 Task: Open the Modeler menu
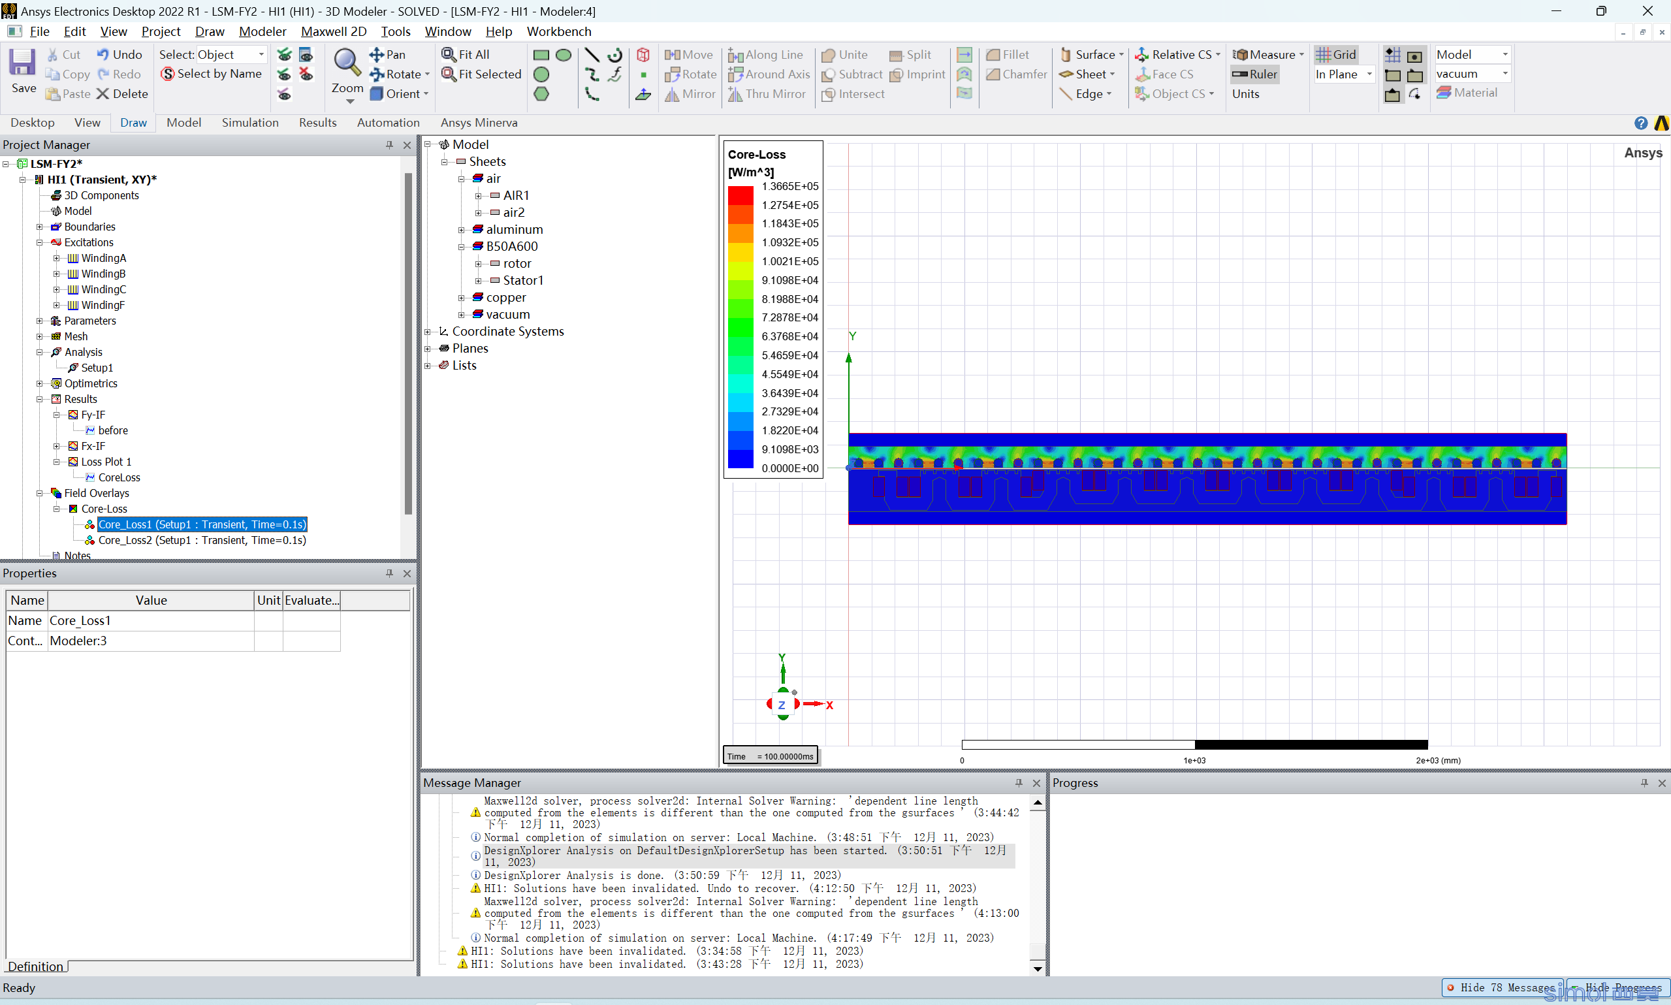pos(262,31)
